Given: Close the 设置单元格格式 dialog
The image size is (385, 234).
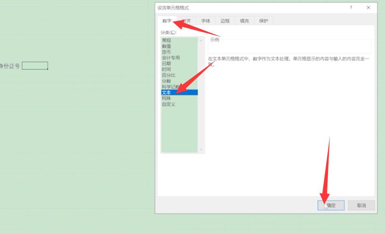Looking at the screenshot, I should click(369, 8).
